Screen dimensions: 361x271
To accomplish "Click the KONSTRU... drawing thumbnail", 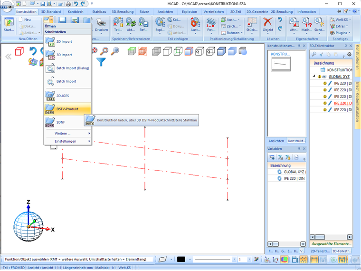I will click(281, 64).
